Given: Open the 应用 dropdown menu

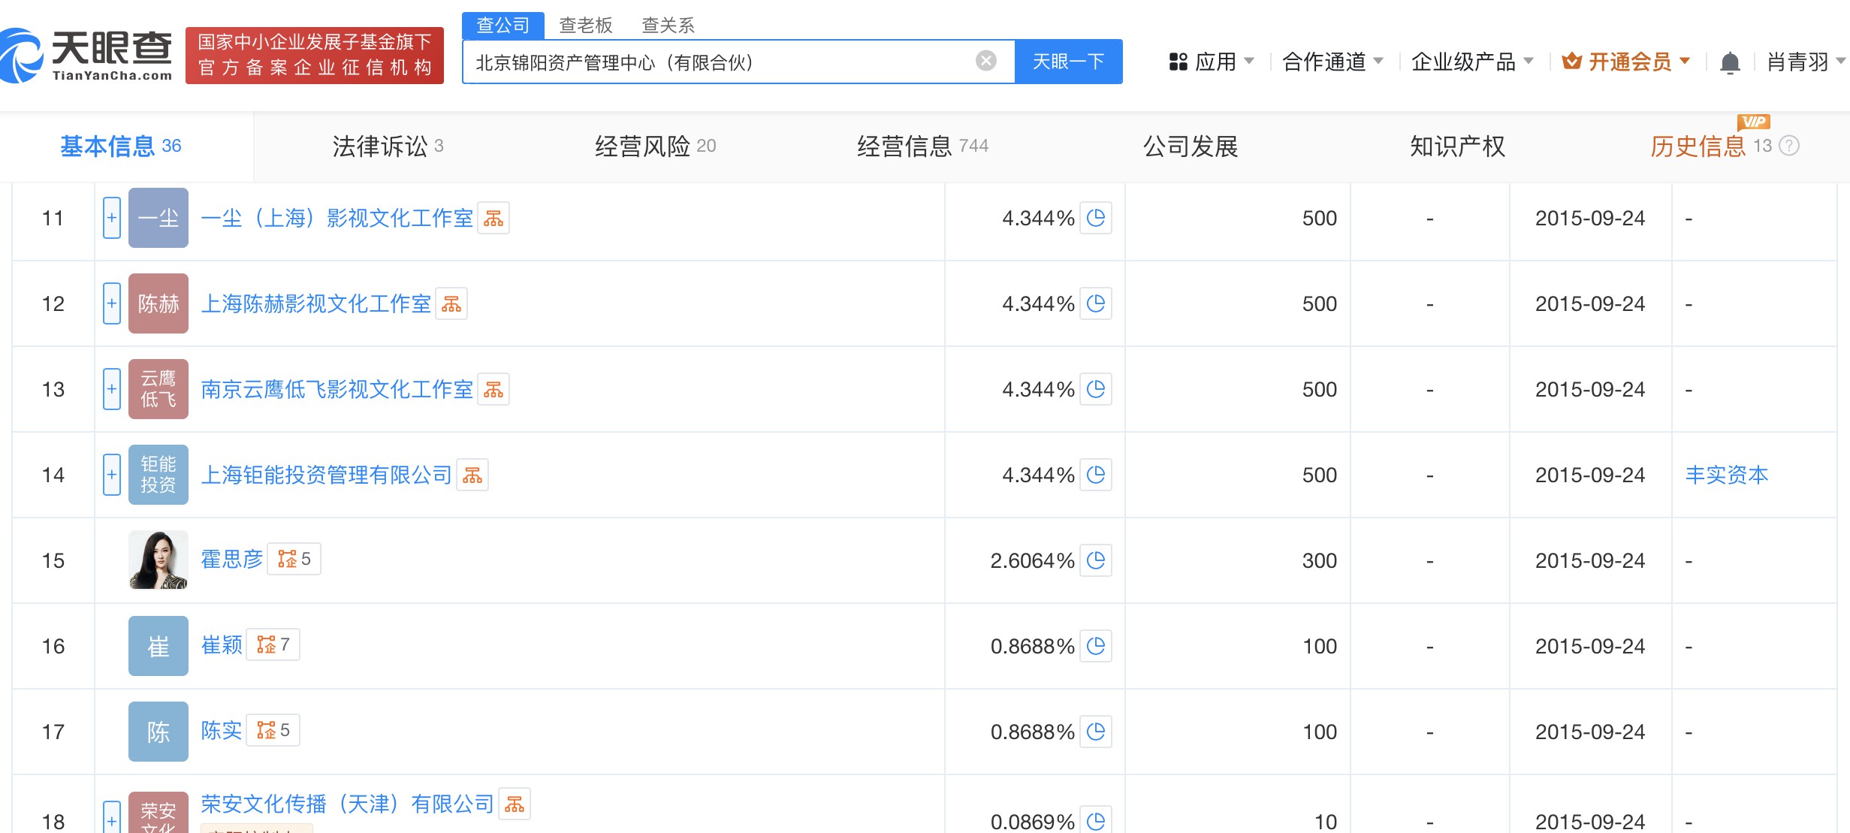Looking at the screenshot, I should click(1212, 62).
